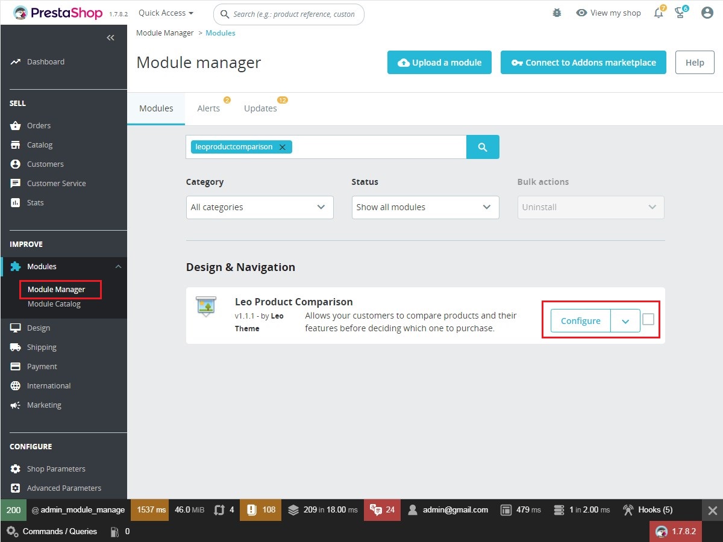Click the Customers person icon
The width and height of the screenshot is (723, 542).
click(16, 164)
